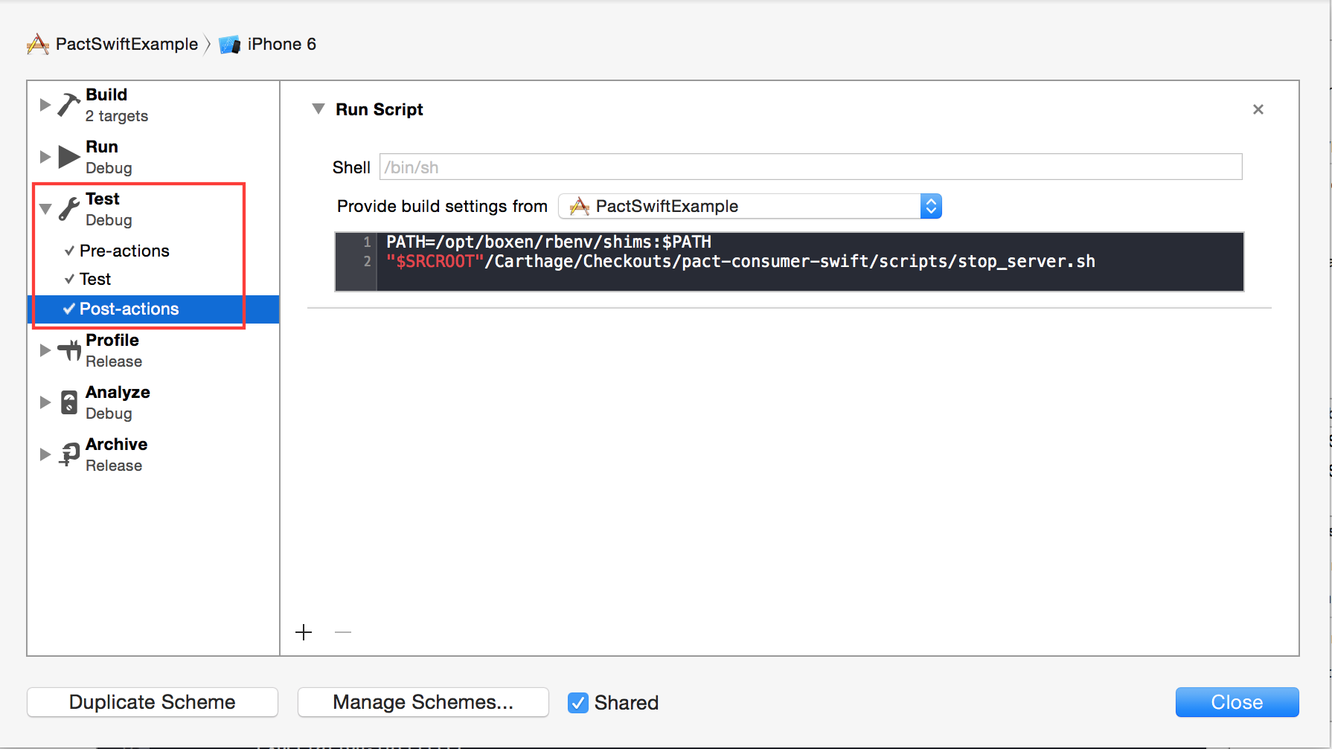Add a new action with plus icon

point(304,632)
